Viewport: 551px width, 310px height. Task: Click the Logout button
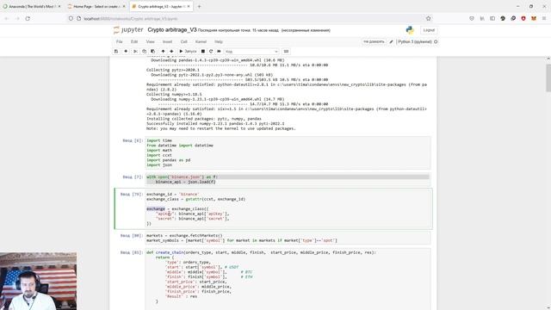[x=429, y=30]
